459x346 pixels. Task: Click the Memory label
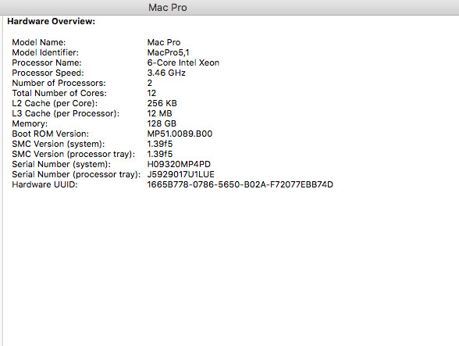[30, 123]
